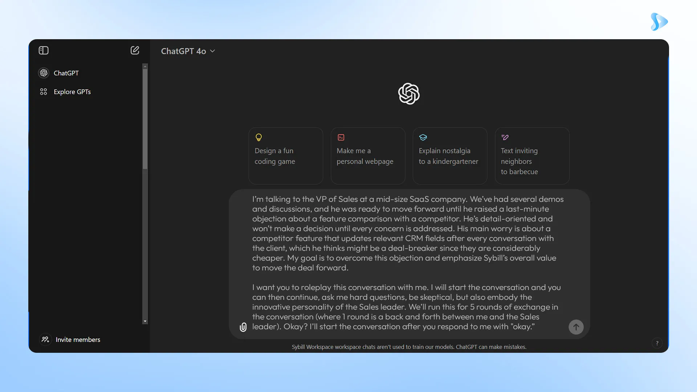Start a new chat with compose icon

click(135, 50)
